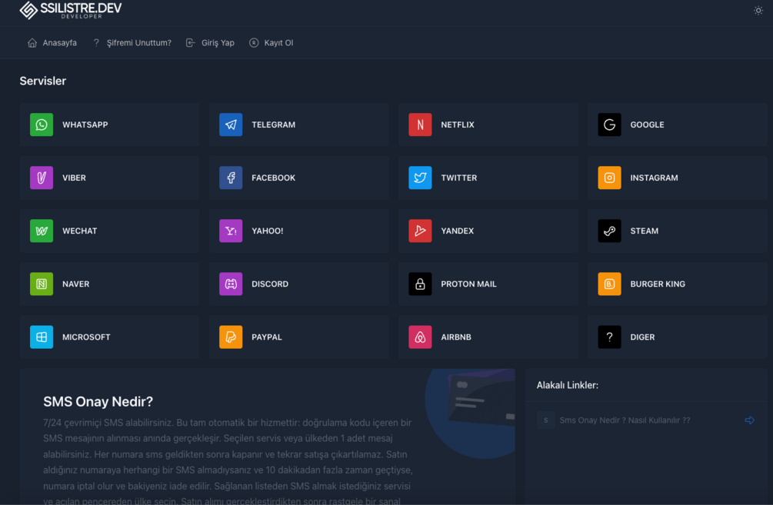Open Sms Onay Nedir ? Nasıl Kullanılır link

point(625,420)
